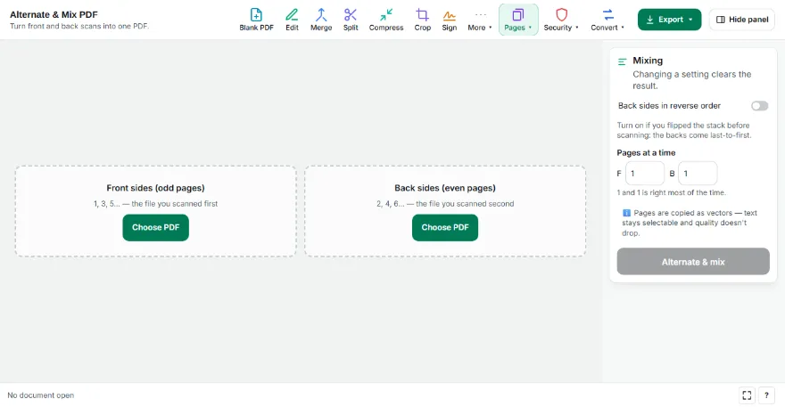
Task: Select the Edit pencil tool
Action: pos(292,20)
